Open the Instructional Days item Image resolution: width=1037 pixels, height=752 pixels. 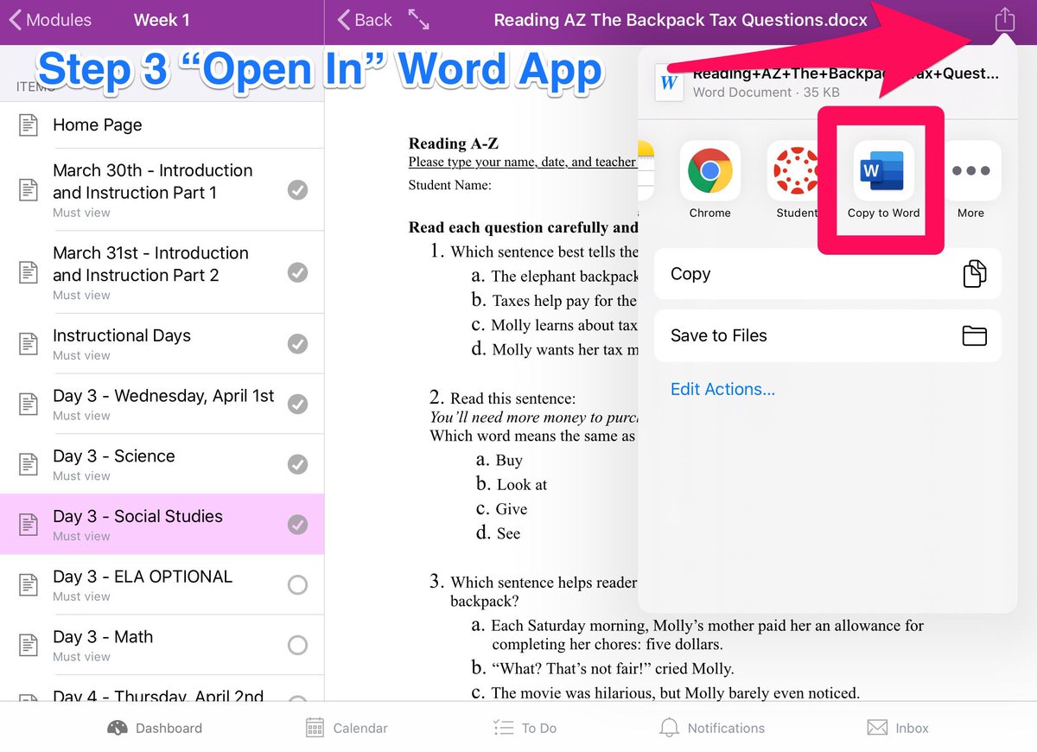click(x=162, y=343)
